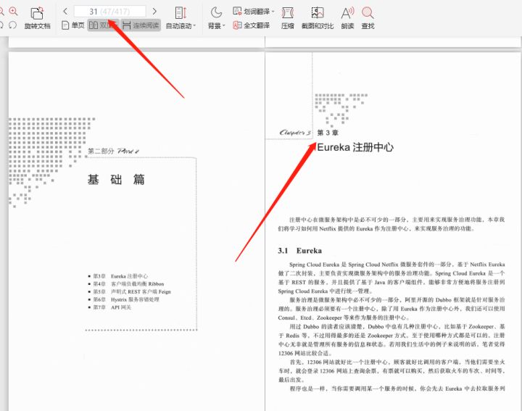Viewport: 522px width, 411px height.
Task: Click 全文翻译 full text translation
Action: click(x=252, y=25)
